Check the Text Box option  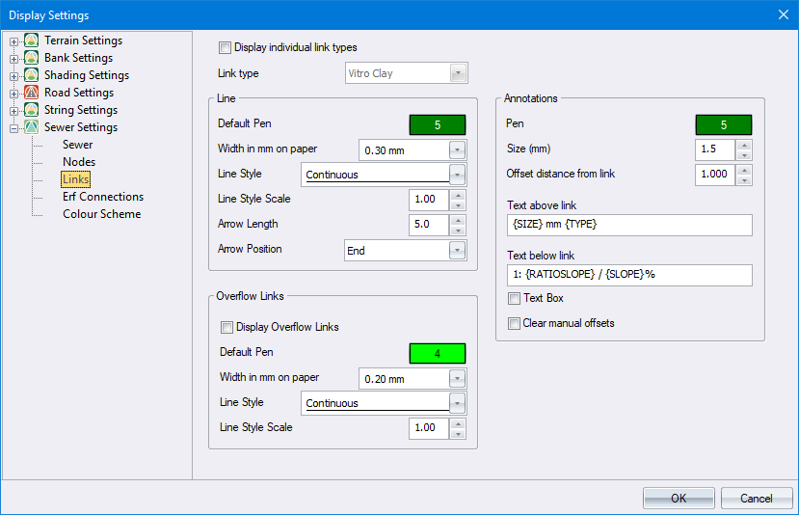click(515, 299)
